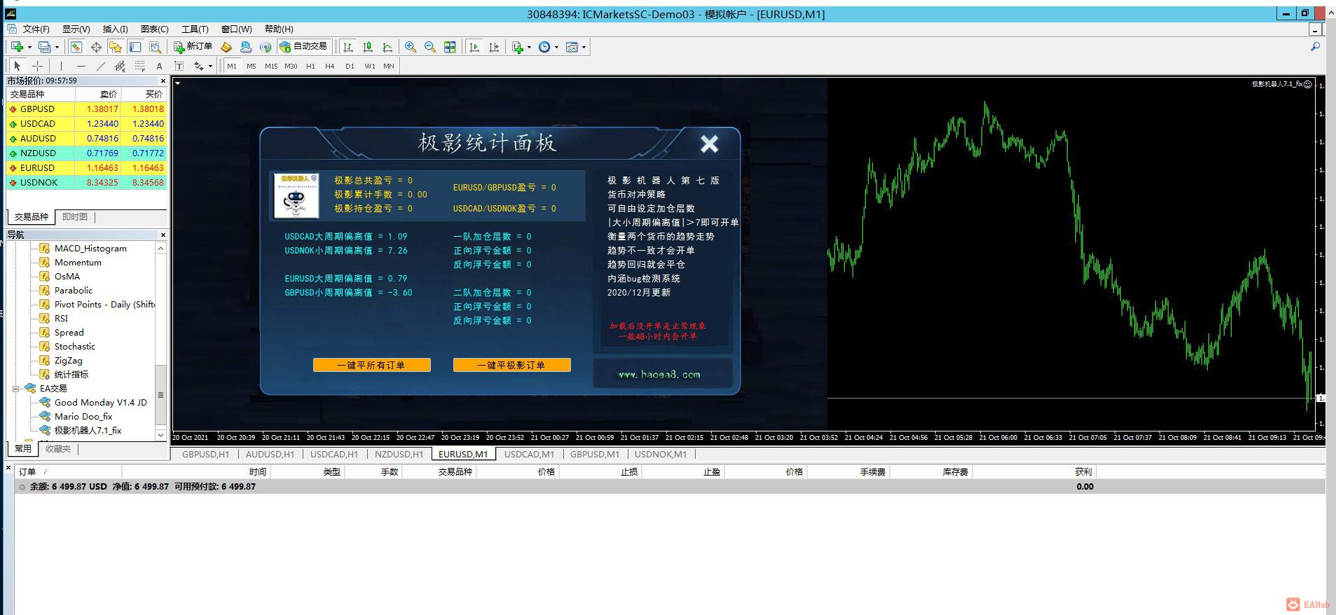Switch to the USDNOK,M1 chart tab
The height and width of the screenshot is (615, 1336).
click(x=661, y=454)
